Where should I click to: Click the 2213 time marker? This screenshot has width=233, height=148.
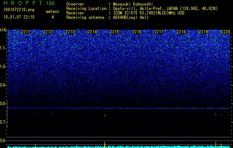pyautogui.click(x=70, y=32)
